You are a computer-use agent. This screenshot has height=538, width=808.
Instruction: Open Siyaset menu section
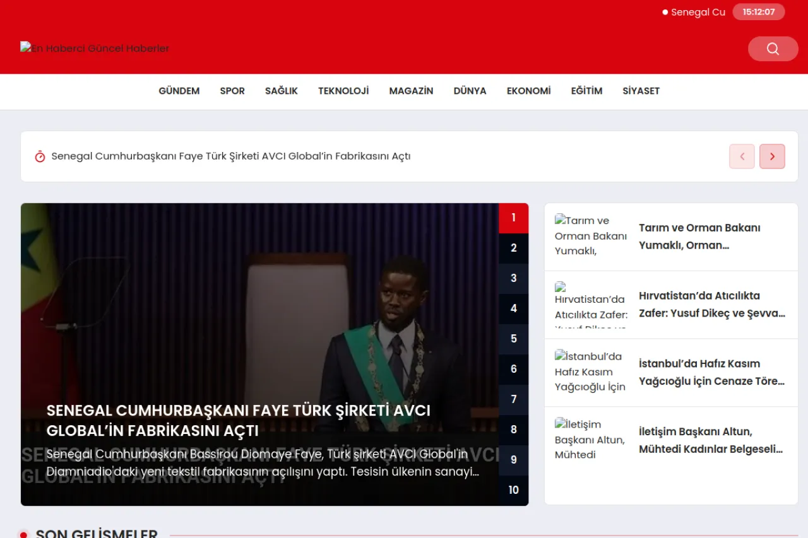click(x=641, y=91)
